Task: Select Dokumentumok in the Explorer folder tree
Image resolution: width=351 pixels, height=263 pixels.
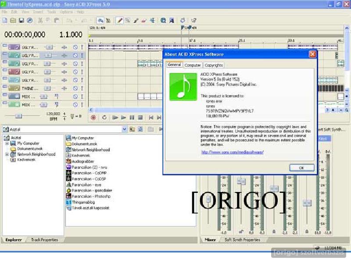Action: pos(30,149)
